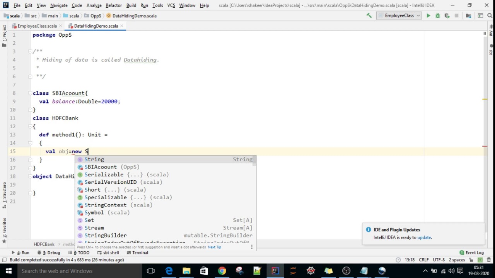Run with Coverage icon in toolbar

coord(447,16)
